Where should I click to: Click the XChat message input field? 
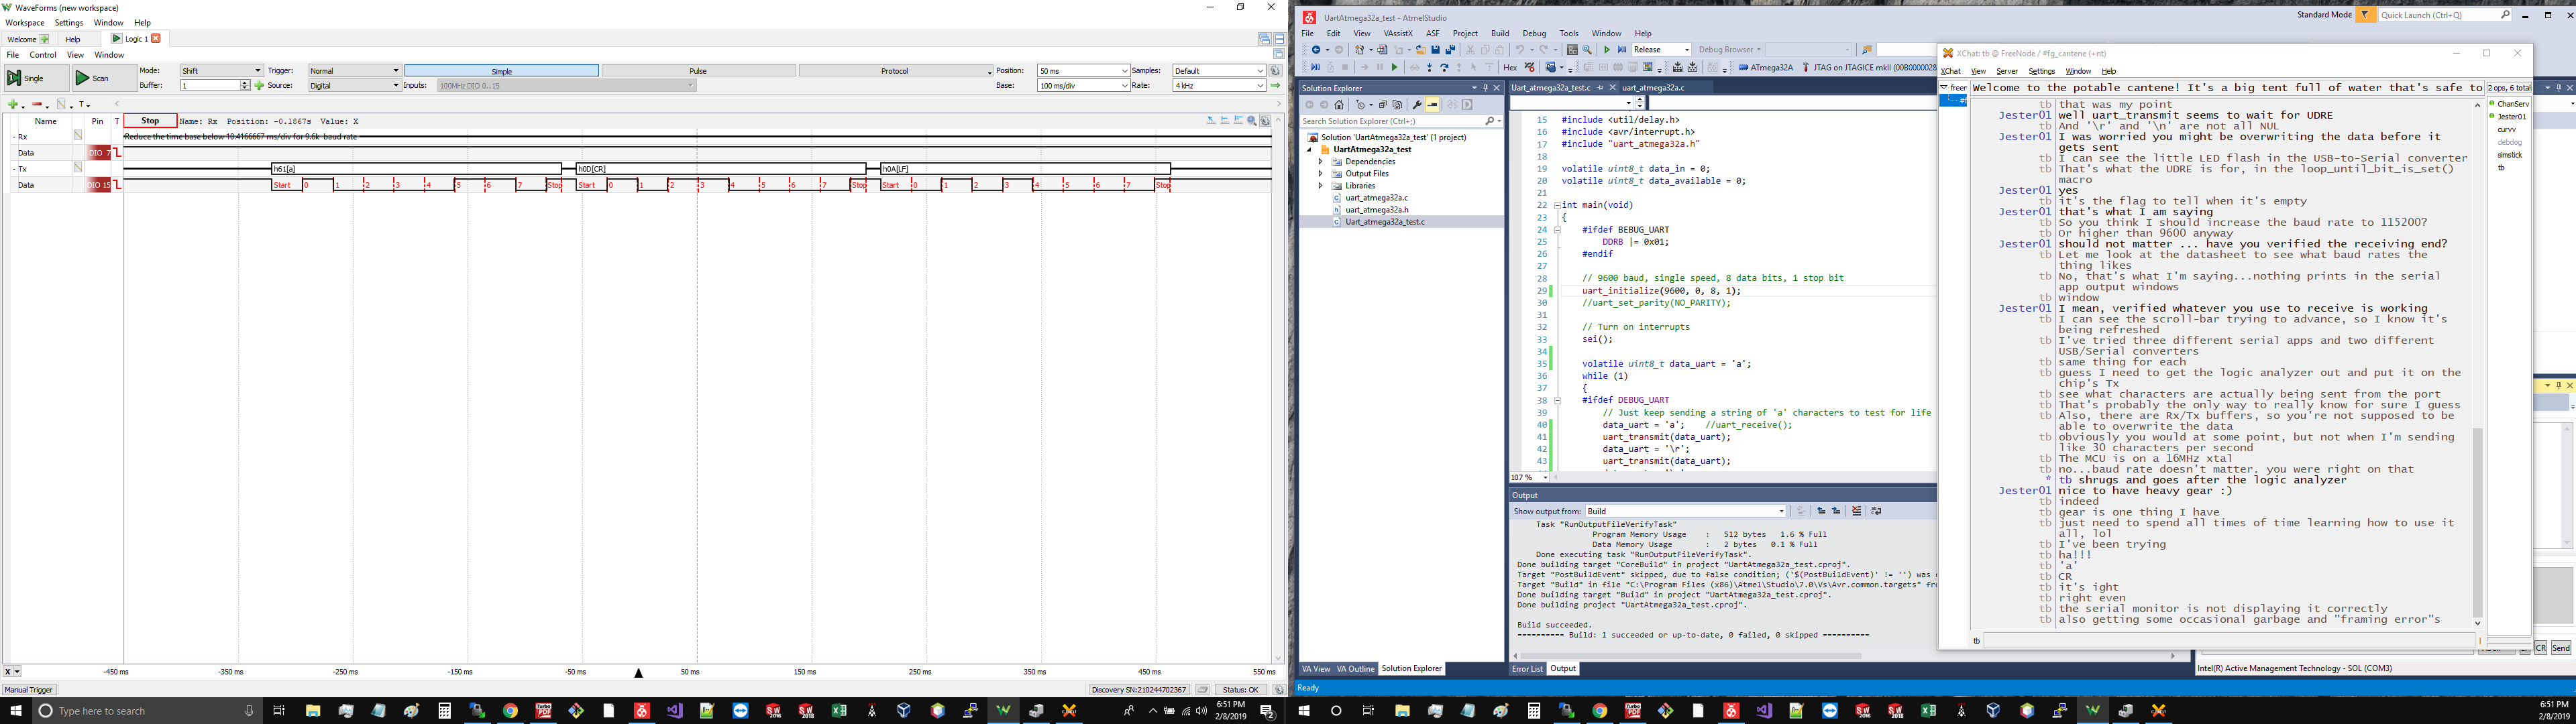[2228, 640]
